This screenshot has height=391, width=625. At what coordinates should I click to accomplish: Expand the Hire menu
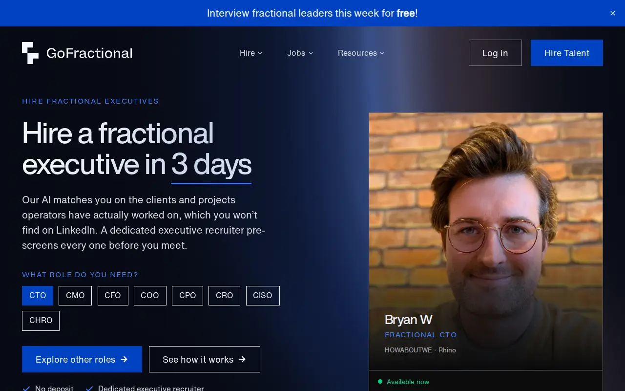[251, 53]
